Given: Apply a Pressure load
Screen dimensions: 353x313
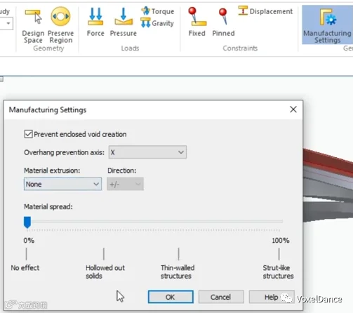Looking at the screenshot, I should 124,22.
